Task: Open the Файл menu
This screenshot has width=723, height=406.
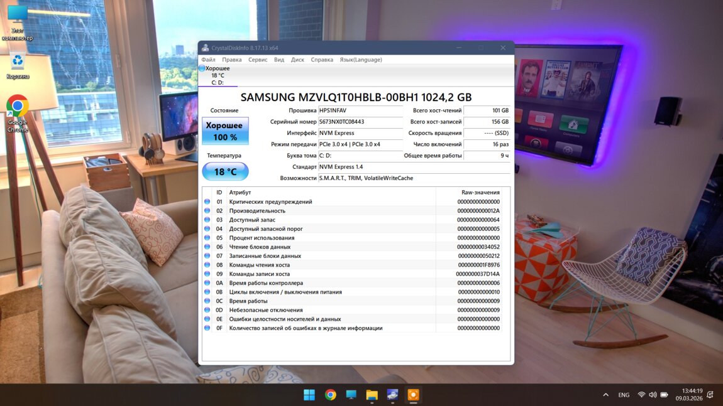Action: (x=208, y=60)
